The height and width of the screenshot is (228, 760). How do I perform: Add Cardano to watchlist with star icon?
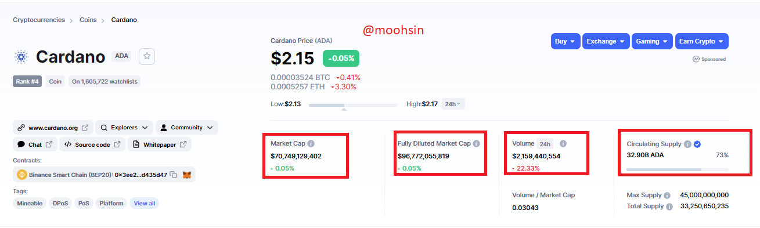[147, 56]
